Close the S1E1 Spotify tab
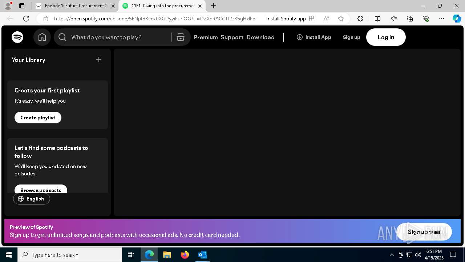The width and height of the screenshot is (465, 262). [x=200, y=6]
